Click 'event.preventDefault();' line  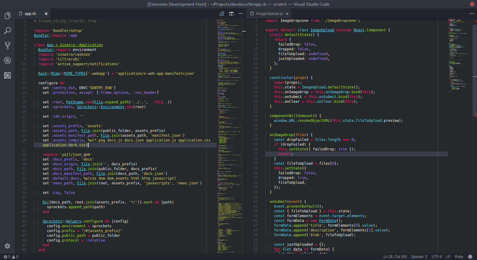299,206
